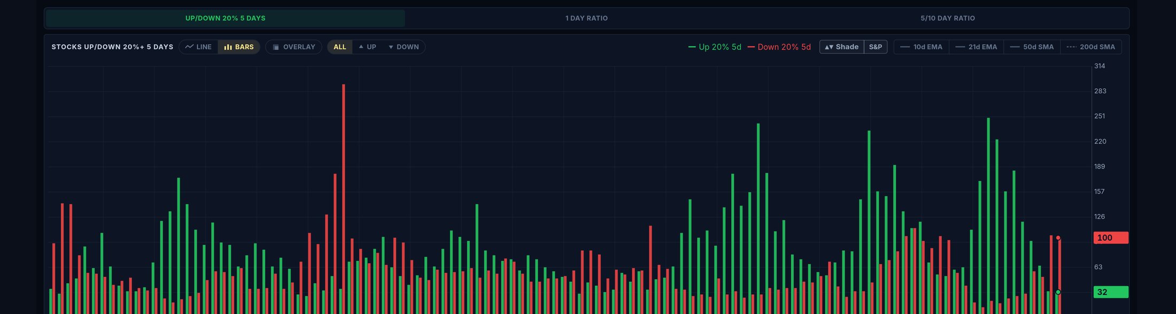Image resolution: width=1176 pixels, height=314 pixels.
Task: Click the Up 20% 5d legend entry
Action: point(715,47)
